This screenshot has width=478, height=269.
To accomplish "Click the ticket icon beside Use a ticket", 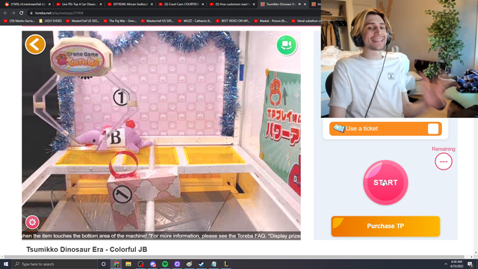I will [x=338, y=129].
